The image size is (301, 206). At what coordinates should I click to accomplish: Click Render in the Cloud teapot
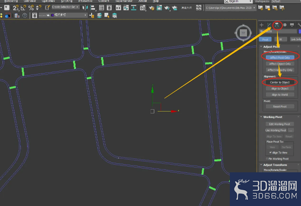(x=175, y=8)
